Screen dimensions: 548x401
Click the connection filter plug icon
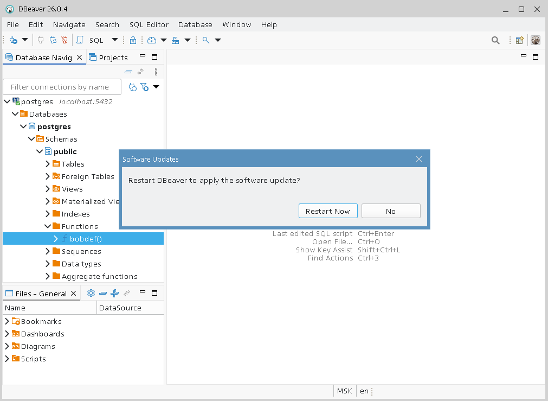[x=132, y=87]
